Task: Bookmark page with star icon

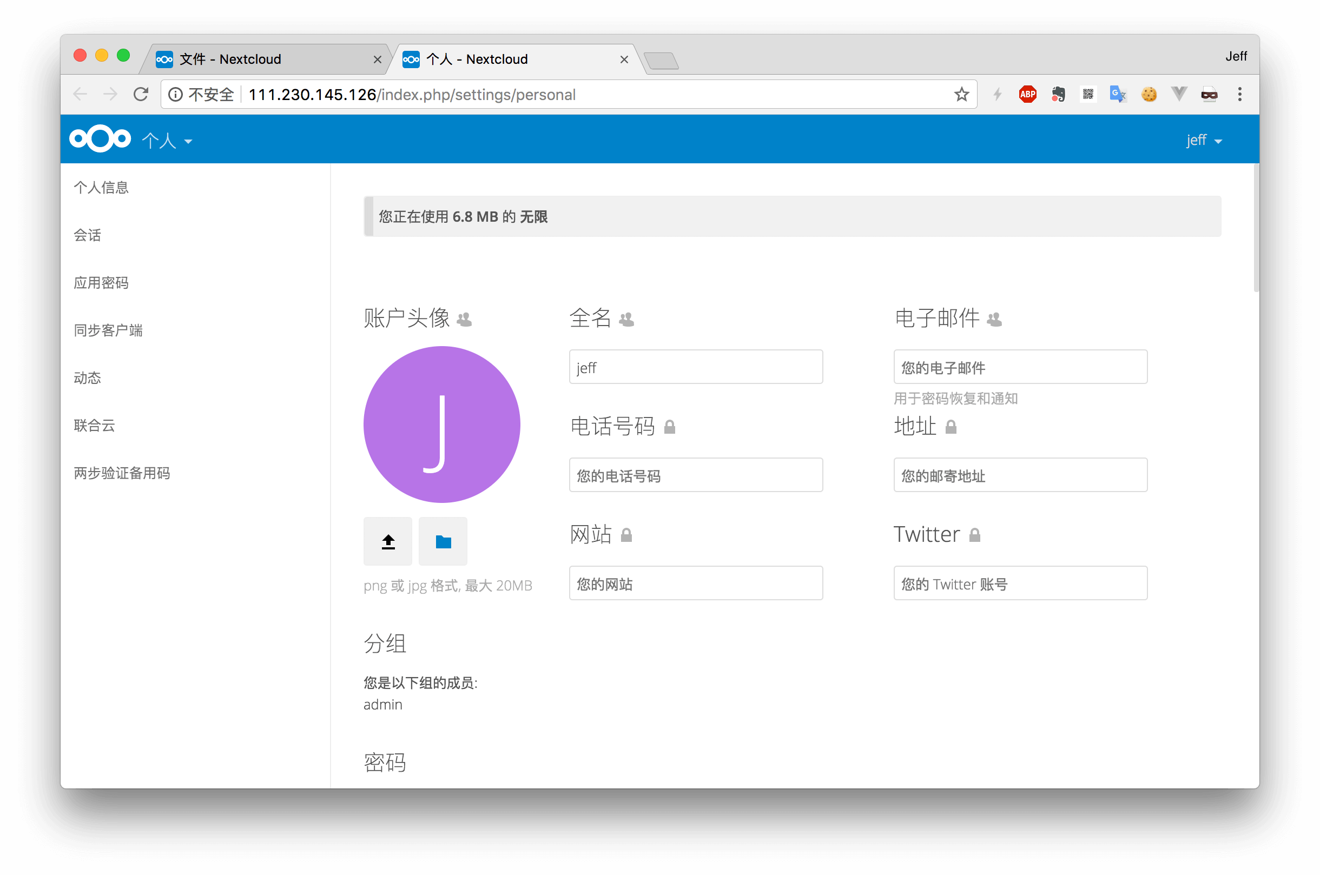Action: pos(962,94)
